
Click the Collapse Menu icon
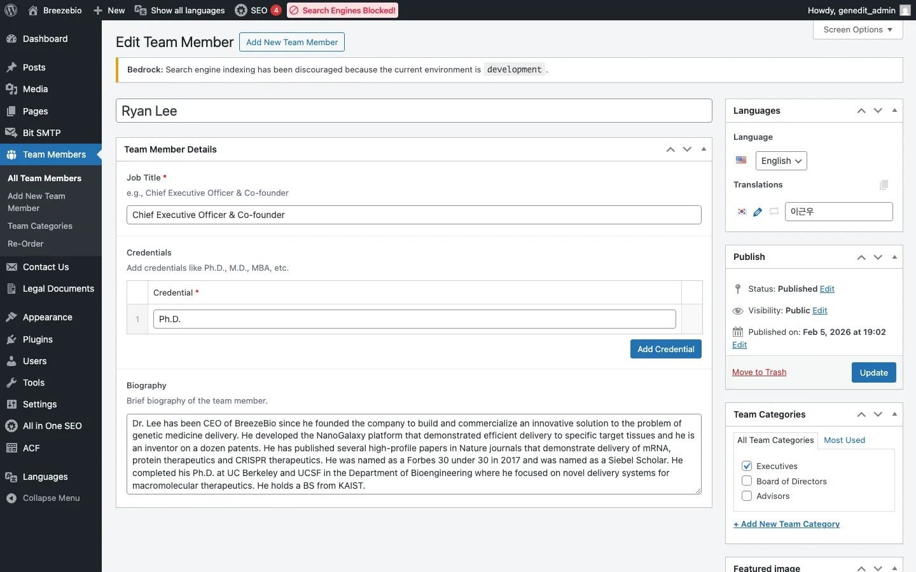tap(11, 498)
